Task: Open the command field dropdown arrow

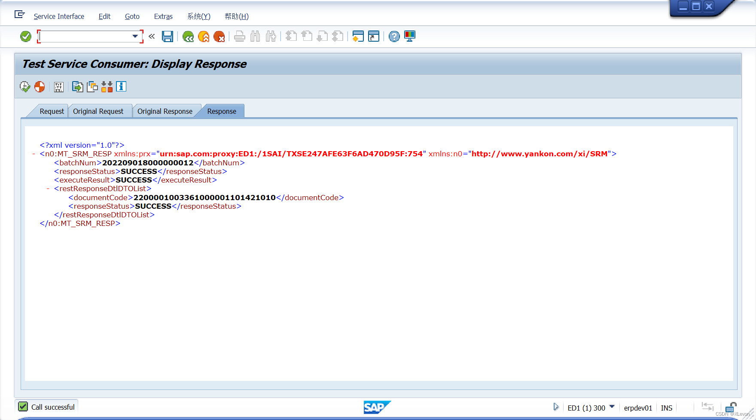Action: click(135, 37)
